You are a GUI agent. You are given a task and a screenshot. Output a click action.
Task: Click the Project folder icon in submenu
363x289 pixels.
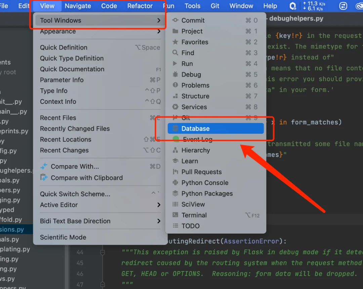(x=175, y=31)
